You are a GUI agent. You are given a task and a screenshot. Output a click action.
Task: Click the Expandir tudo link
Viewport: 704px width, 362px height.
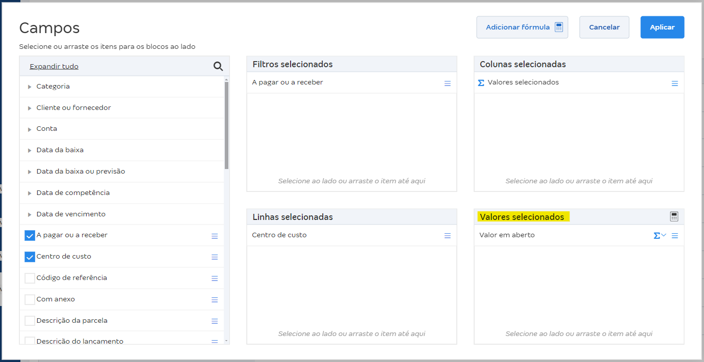[x=54, y=67]
